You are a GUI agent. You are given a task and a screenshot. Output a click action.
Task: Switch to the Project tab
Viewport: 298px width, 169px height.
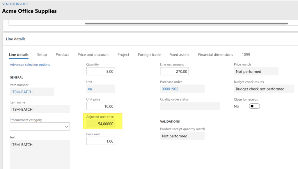(123, 54)
